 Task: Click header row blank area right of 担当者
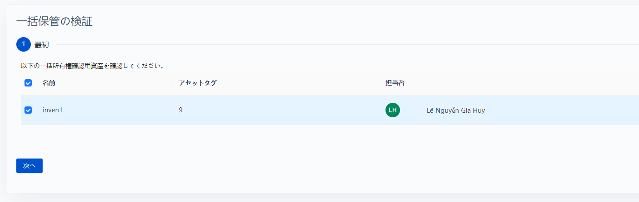coord(522,83)
